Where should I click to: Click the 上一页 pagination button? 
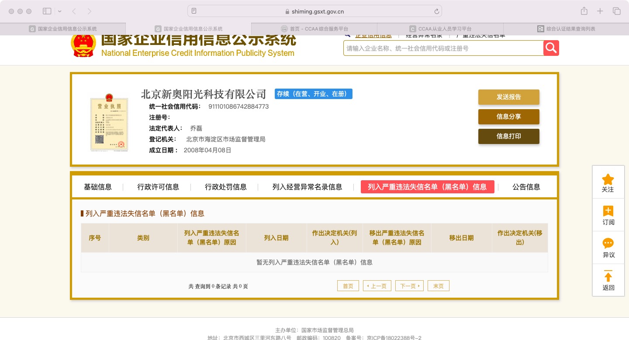point(377,286)
